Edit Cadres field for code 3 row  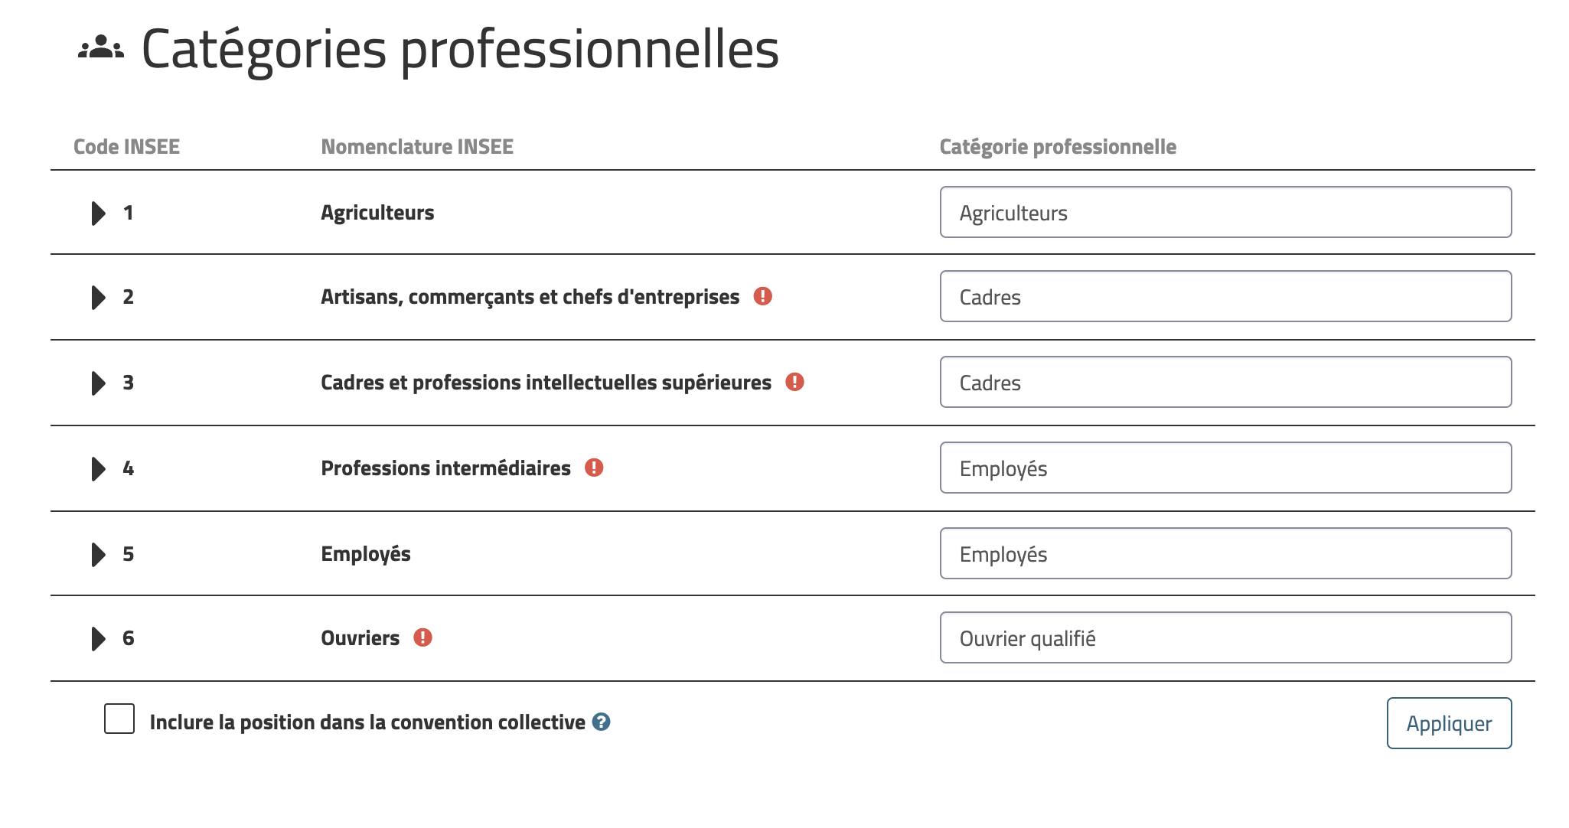point(1225,382)
